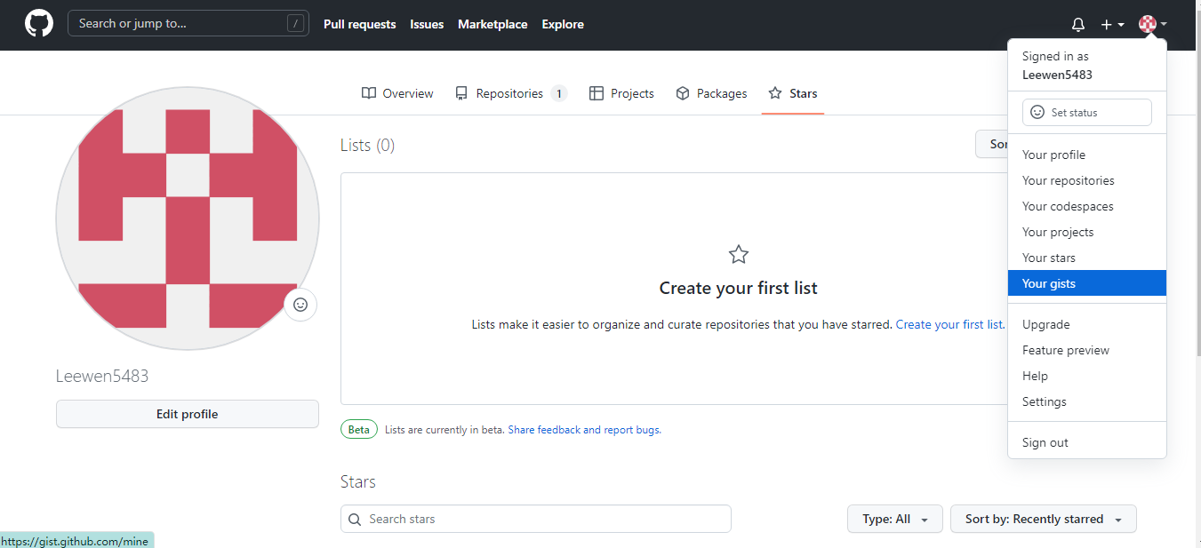
Task: Go to Explore
Action: [x=563, y=25]
